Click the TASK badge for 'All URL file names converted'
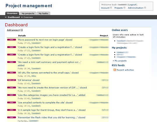157x122 pixels. coord(12,73)
